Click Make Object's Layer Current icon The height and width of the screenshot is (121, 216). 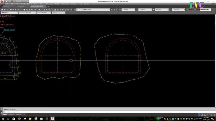[x=111, y=10]
